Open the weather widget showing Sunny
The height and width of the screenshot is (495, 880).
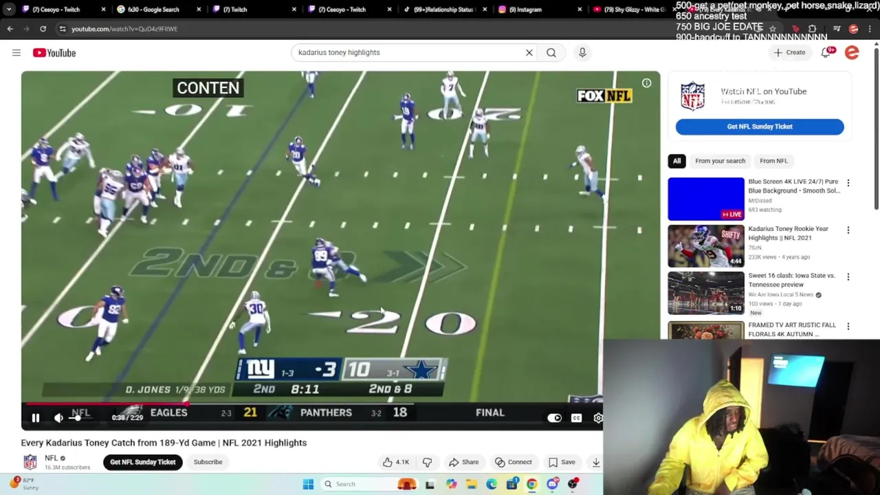pos(25,484)
